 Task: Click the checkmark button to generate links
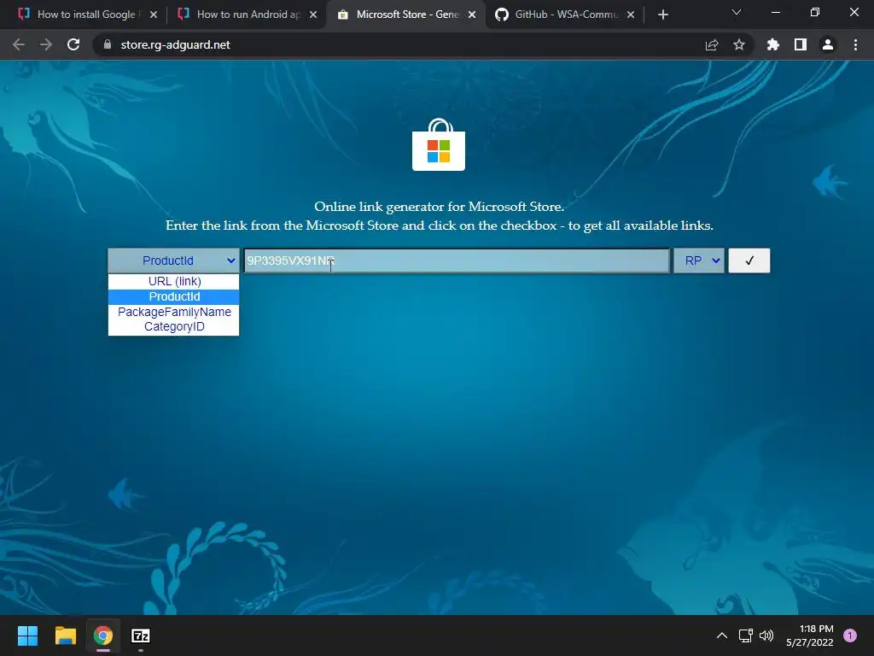749,261
